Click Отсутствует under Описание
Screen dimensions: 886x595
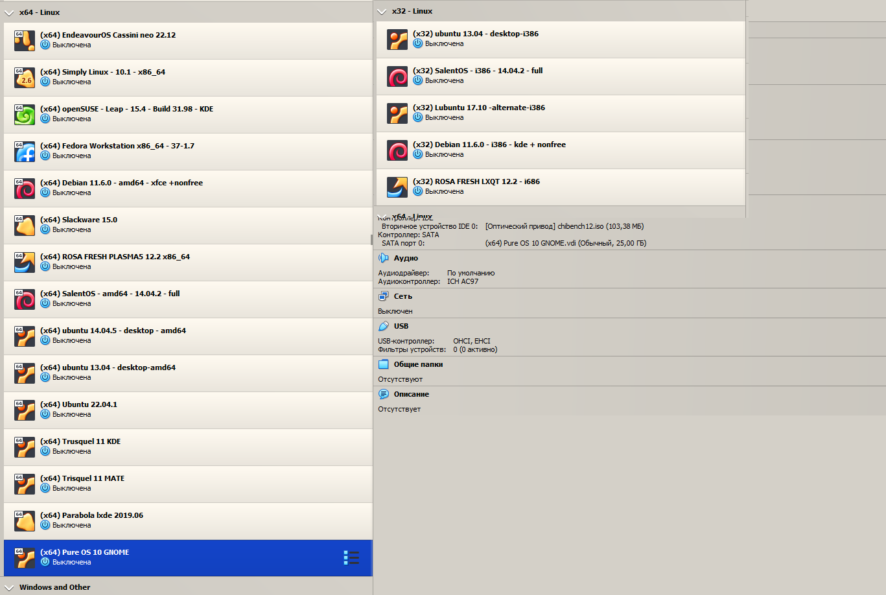point(399,409)
